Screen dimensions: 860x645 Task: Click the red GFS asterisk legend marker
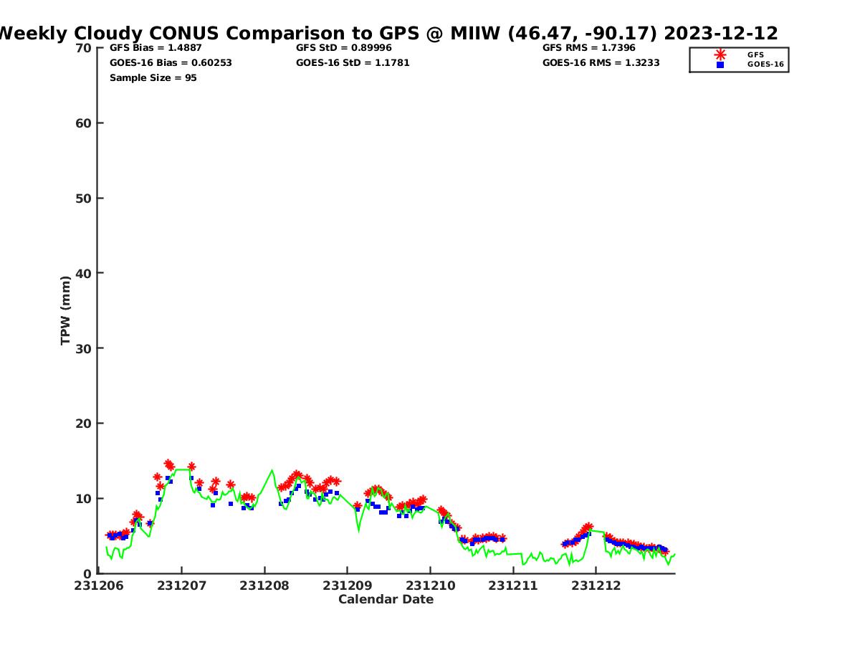720,54
